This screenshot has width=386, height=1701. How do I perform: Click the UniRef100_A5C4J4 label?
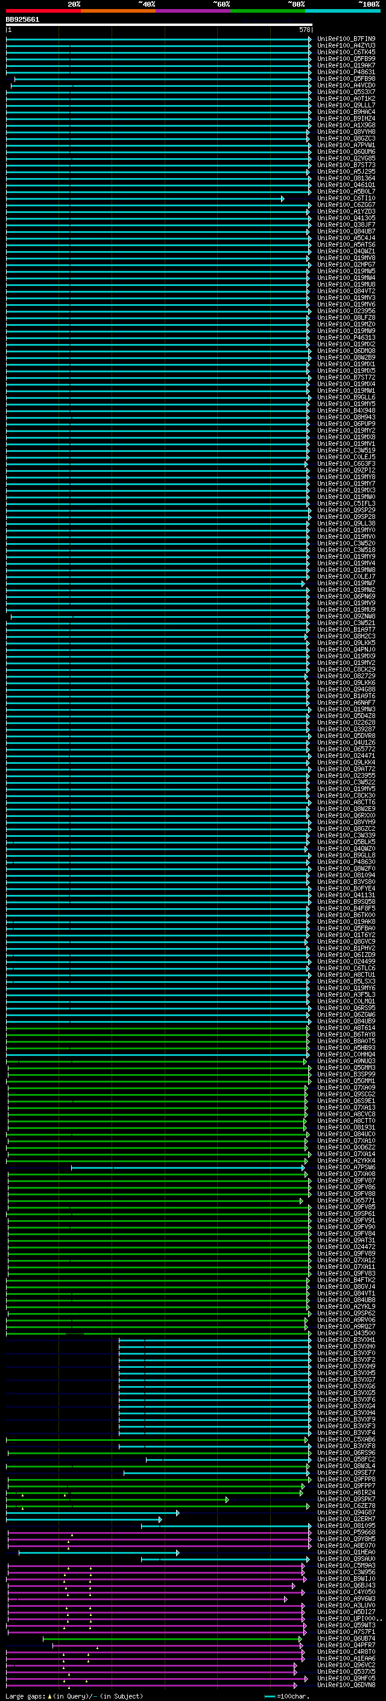pyautogui.click(x=346, y=238)
